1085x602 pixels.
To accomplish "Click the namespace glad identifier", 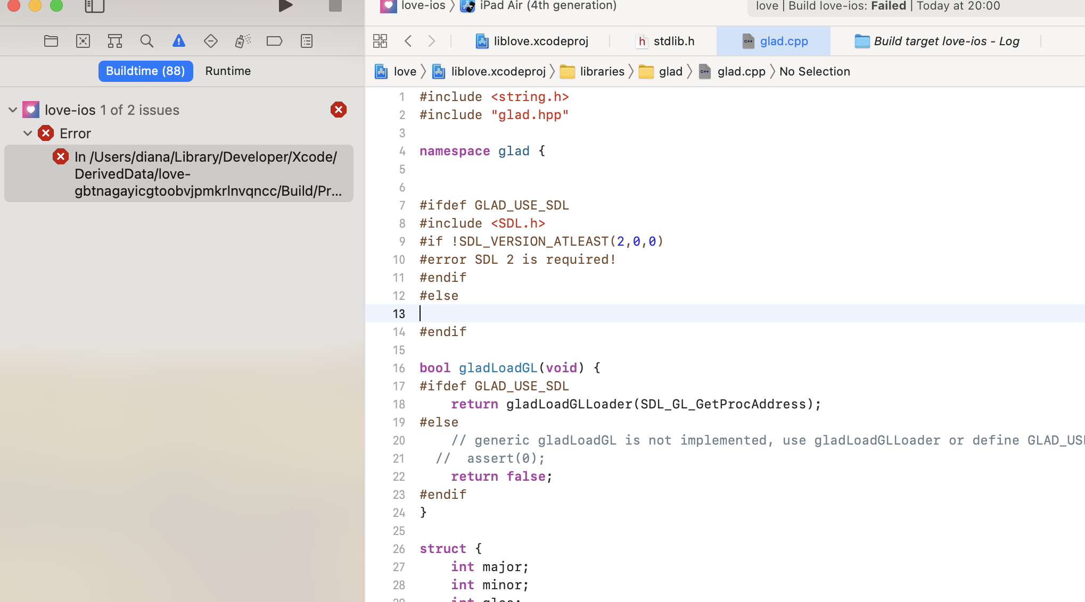I will click(514, 151).
